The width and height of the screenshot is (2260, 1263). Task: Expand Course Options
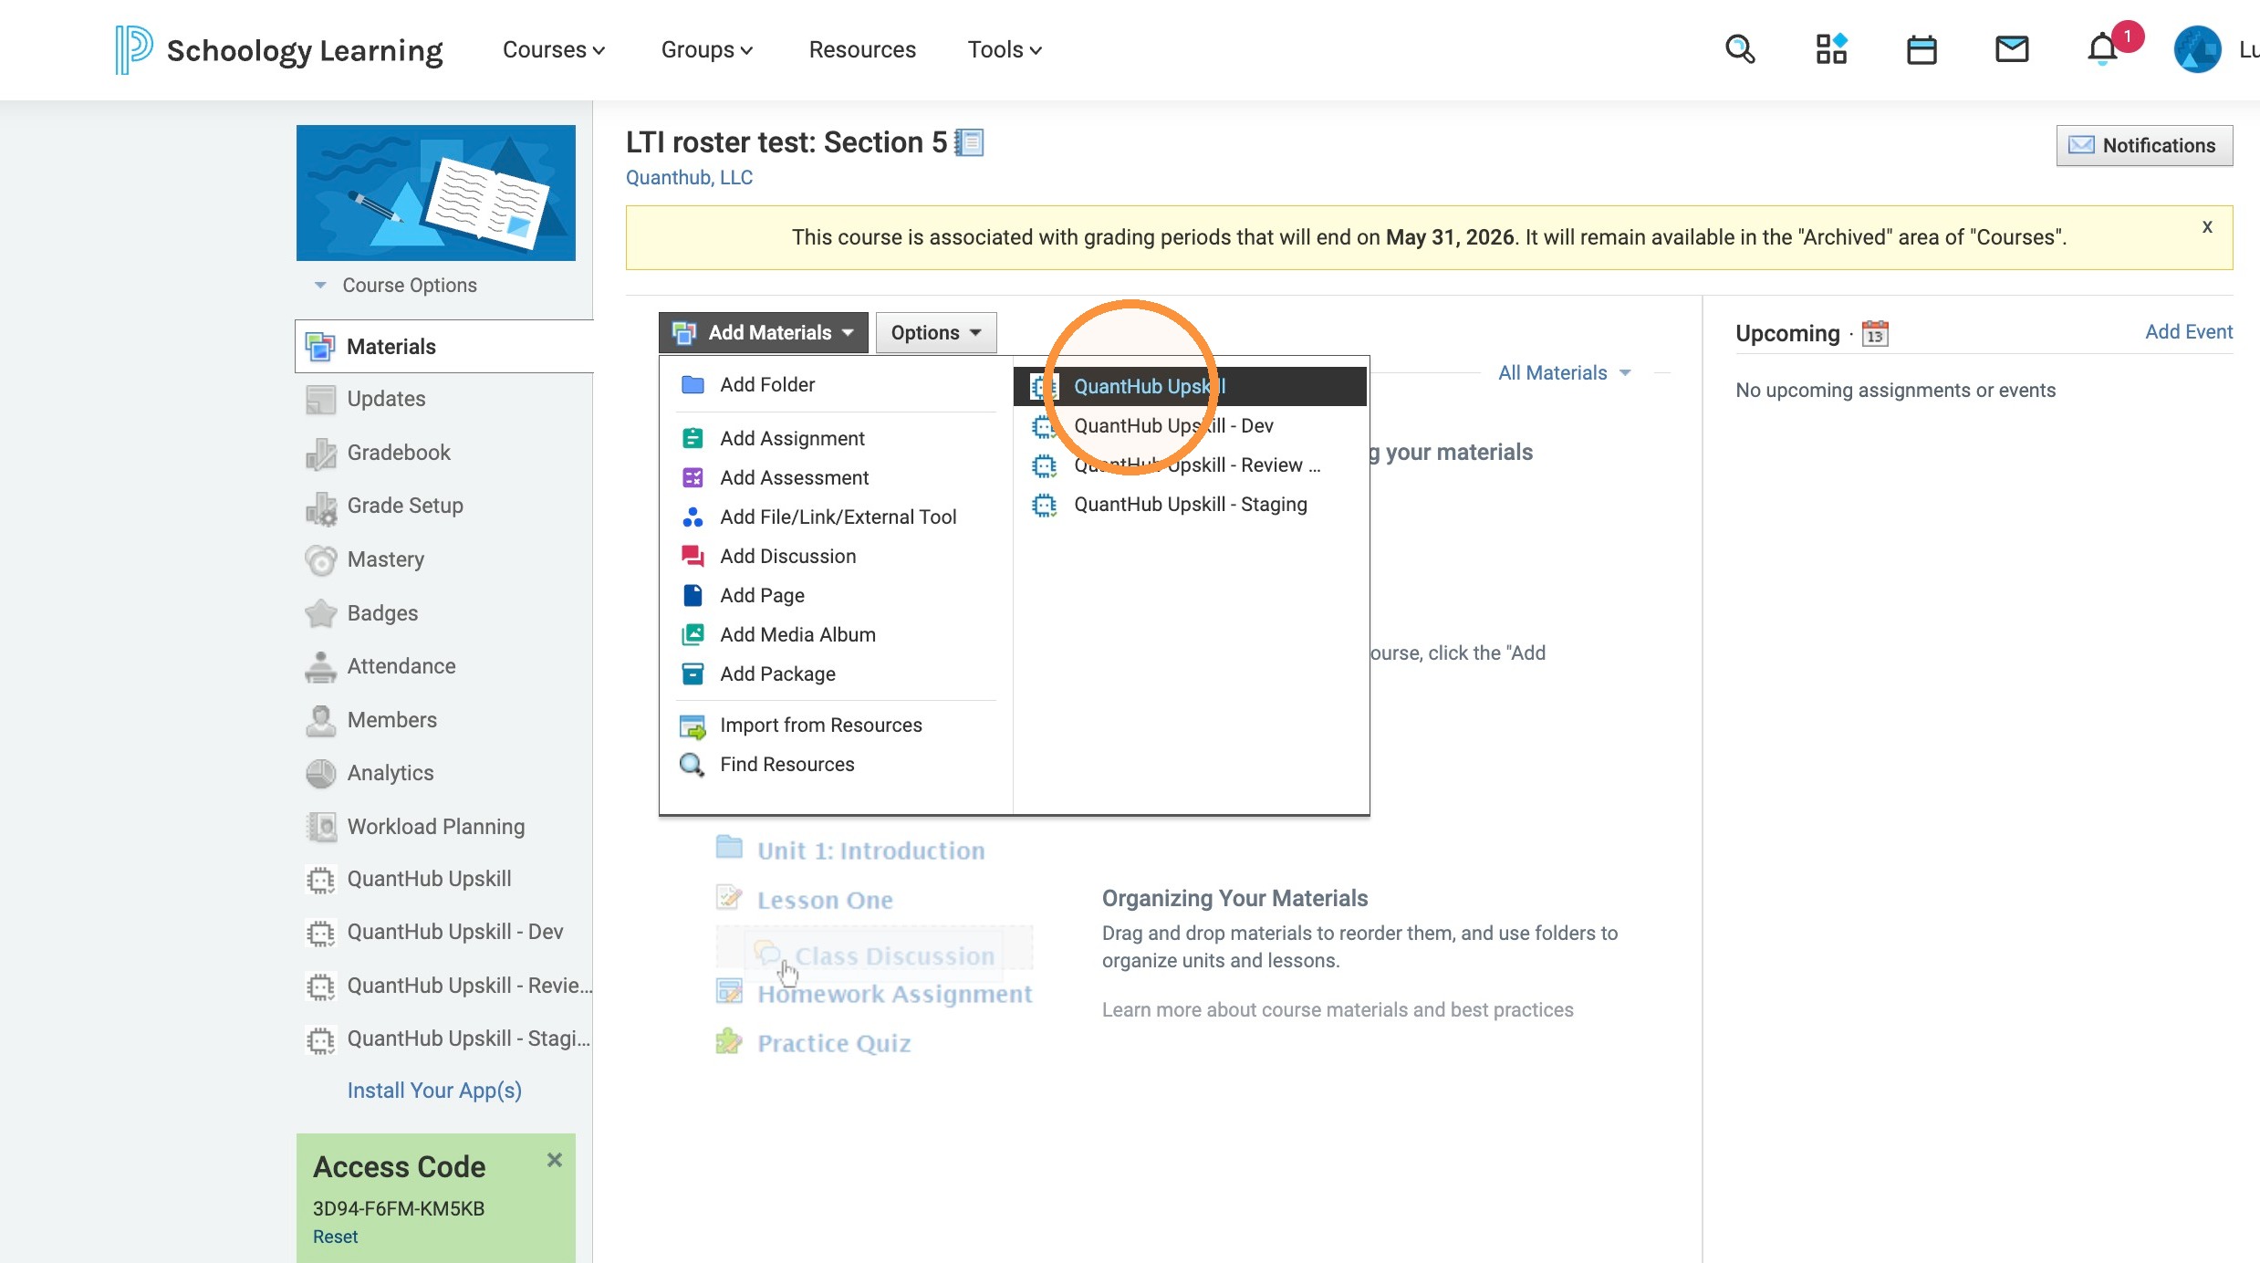pyautogui.click(x=396, y=285)
